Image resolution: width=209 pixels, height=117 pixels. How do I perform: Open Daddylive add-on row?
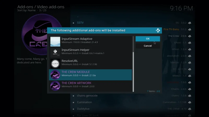pos(132,109)
